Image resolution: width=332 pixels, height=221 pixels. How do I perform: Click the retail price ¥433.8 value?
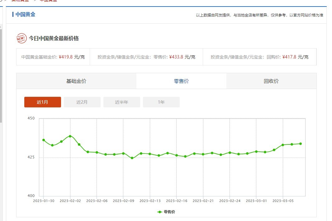176,57
